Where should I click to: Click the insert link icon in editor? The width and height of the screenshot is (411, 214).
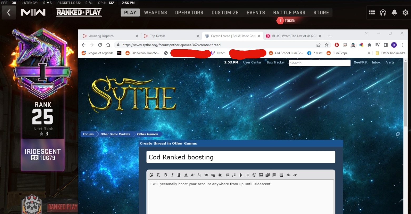[x=206, y=175]
